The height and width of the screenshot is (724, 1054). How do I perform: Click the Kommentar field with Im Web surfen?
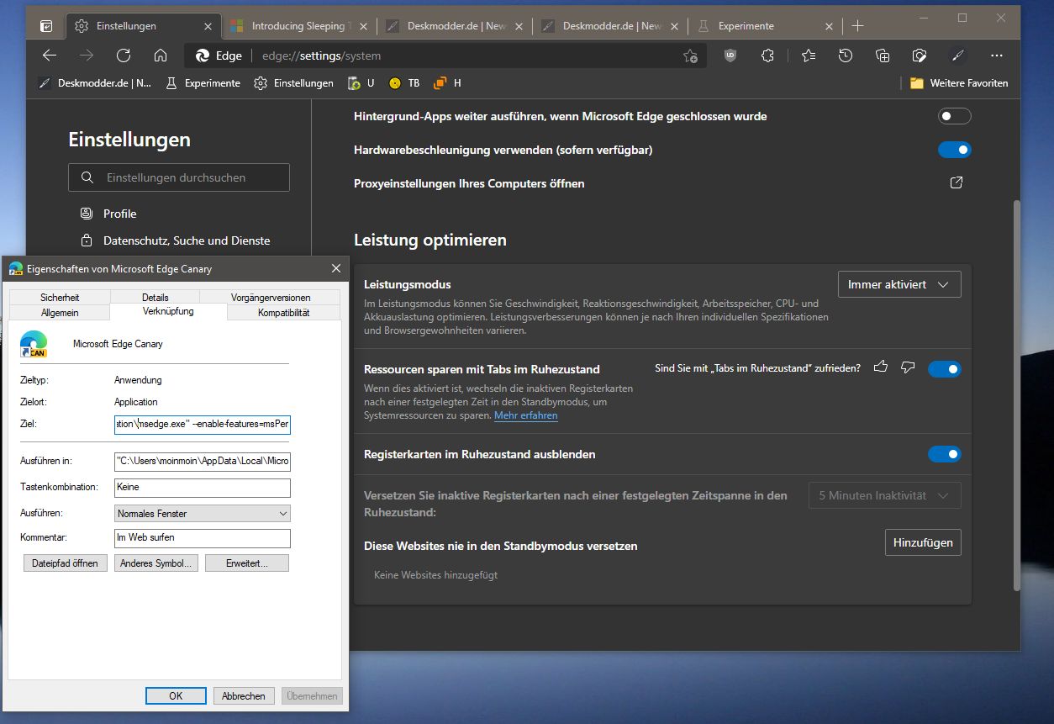coord(203,537)
